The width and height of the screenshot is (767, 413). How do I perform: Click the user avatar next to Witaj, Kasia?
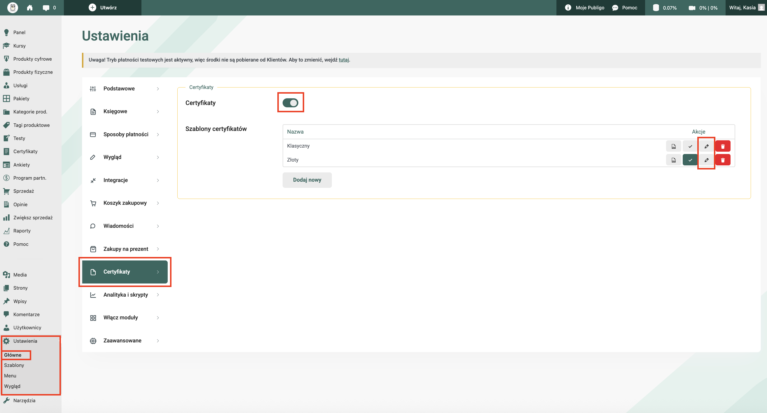(x=761, y=8)
